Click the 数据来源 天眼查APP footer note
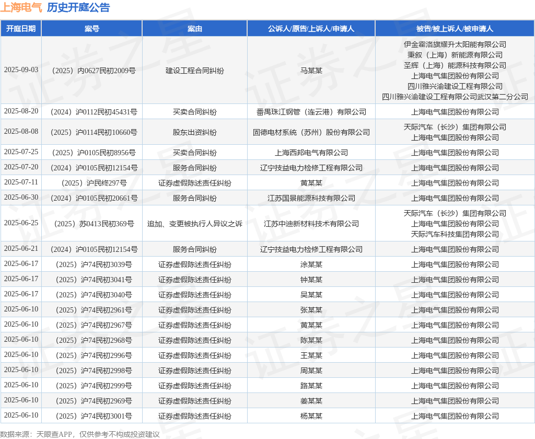The image size is (535, 439). [x=80, y=435]
